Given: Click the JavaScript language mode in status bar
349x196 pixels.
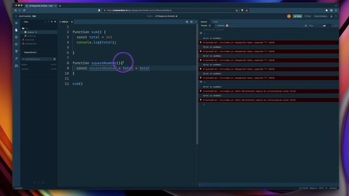Looking at the screenshot, I should coord(333,188).
